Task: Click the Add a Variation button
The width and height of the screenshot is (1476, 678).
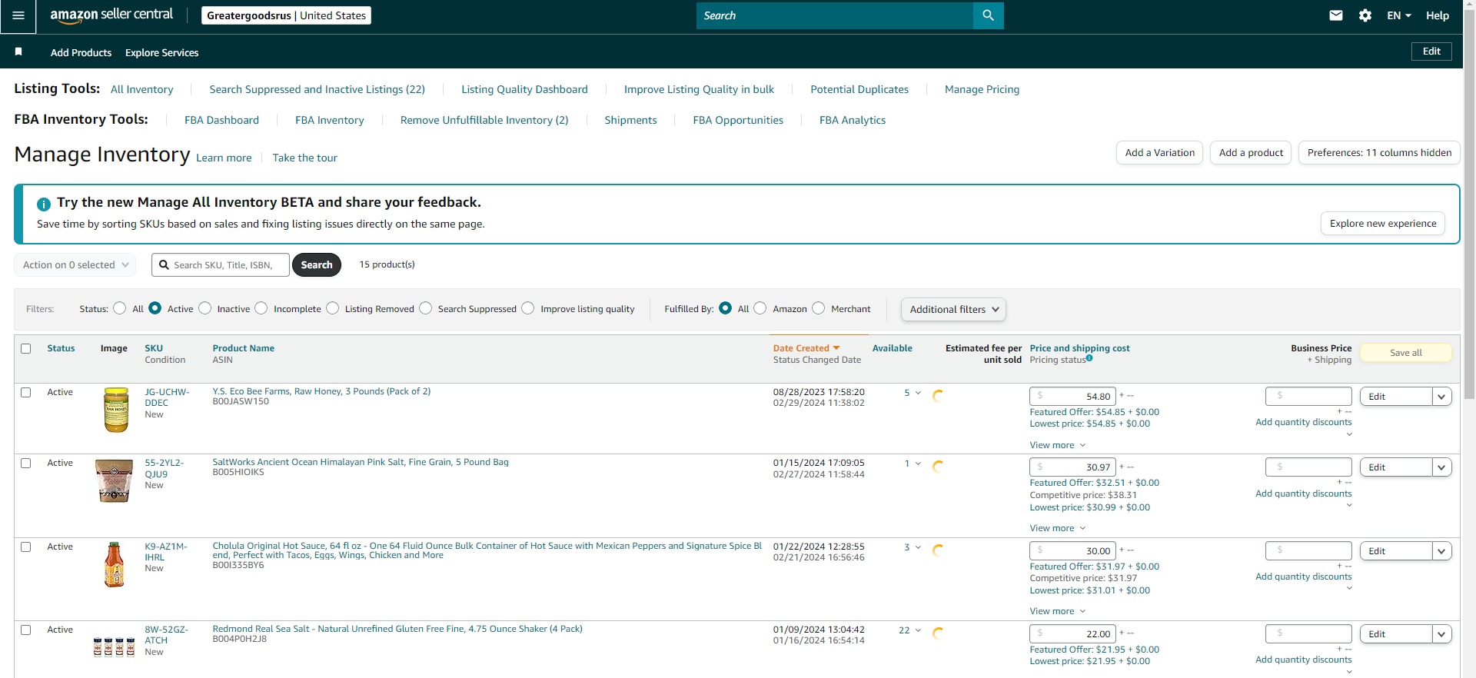Action: (1159, 152)
